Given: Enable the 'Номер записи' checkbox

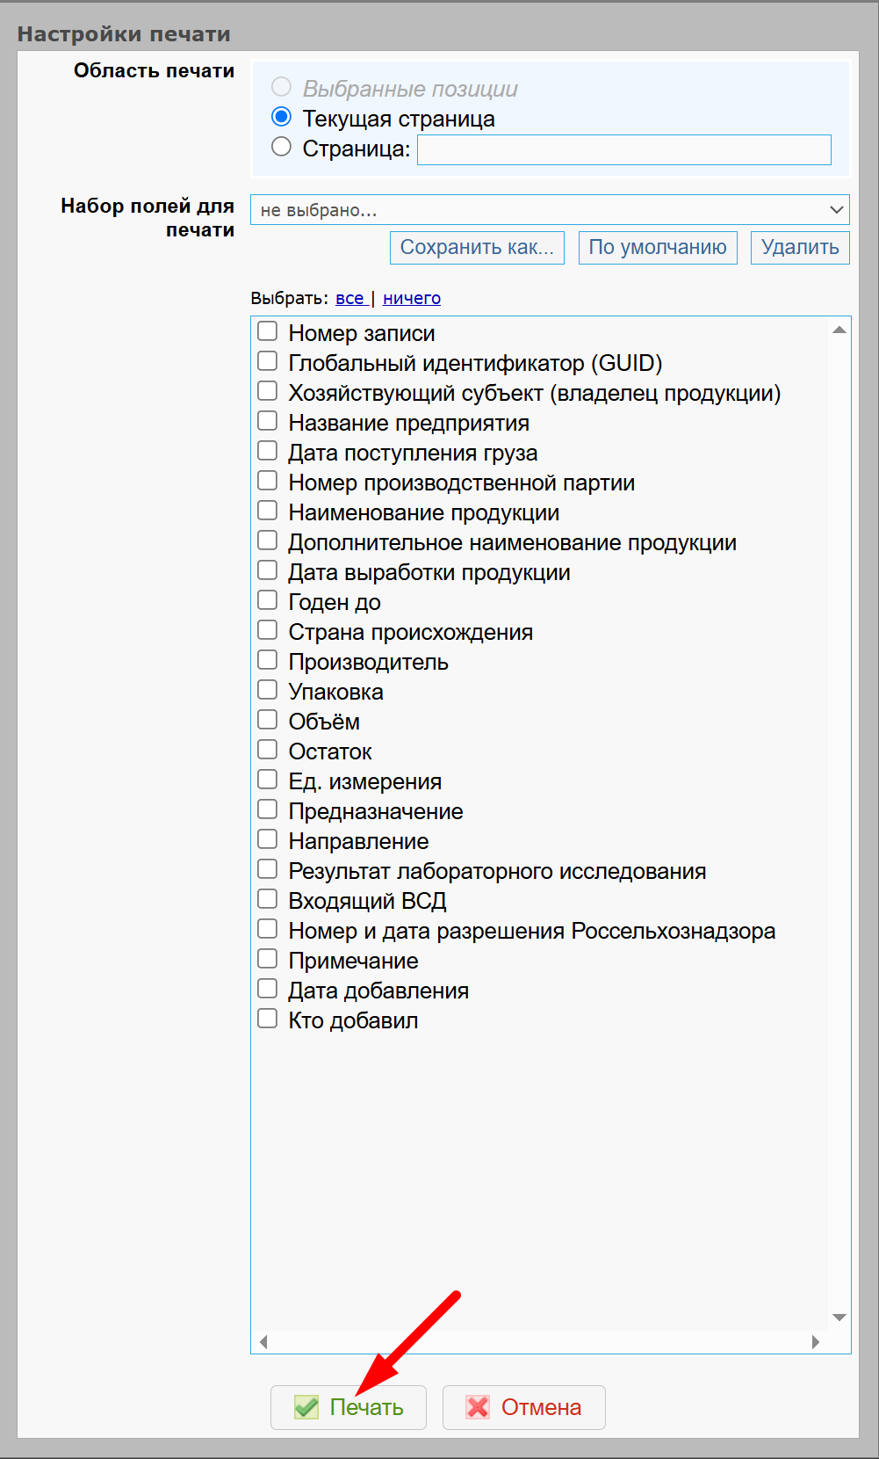Looking at the screenshot, I should click(267, 331).
